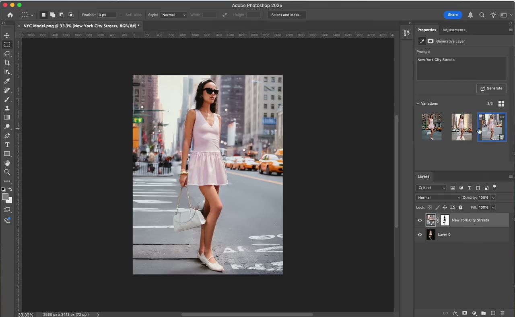Select the Dodge tool
515x317 pixels.
(7, 127)
